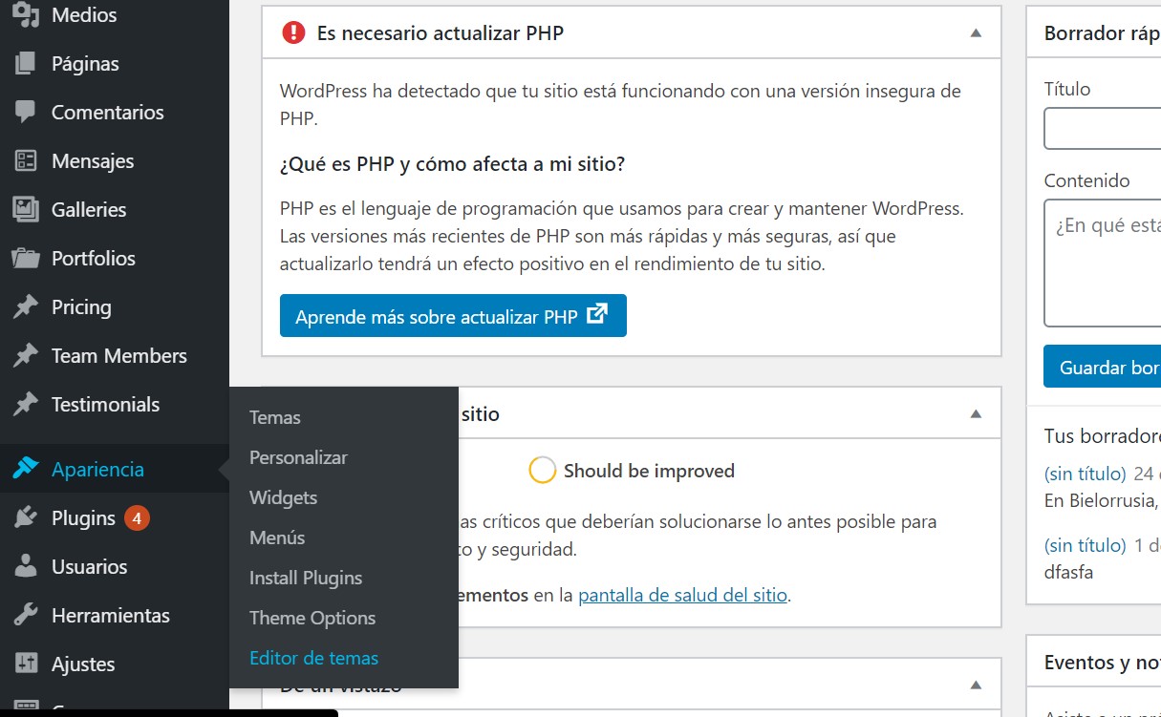The image size is (1161, 717).
Task: Click 'Aprende más sobre actualizar PHP' button
Action: [x=453, y=316]
